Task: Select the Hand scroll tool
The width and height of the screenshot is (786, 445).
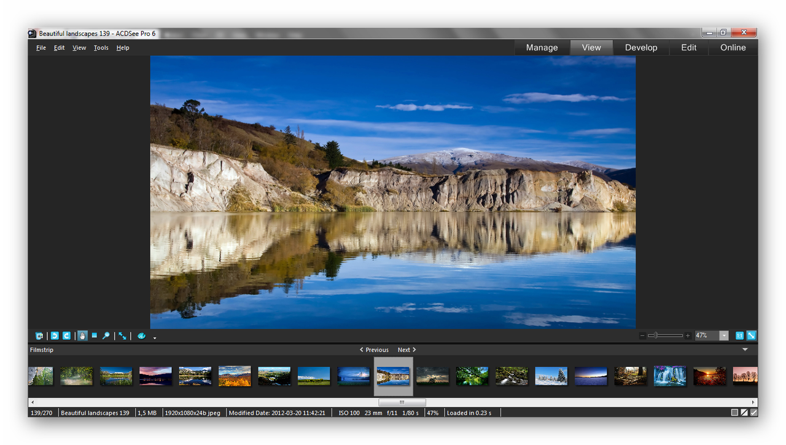Action: pyautogui.click(x=82, y=336)
